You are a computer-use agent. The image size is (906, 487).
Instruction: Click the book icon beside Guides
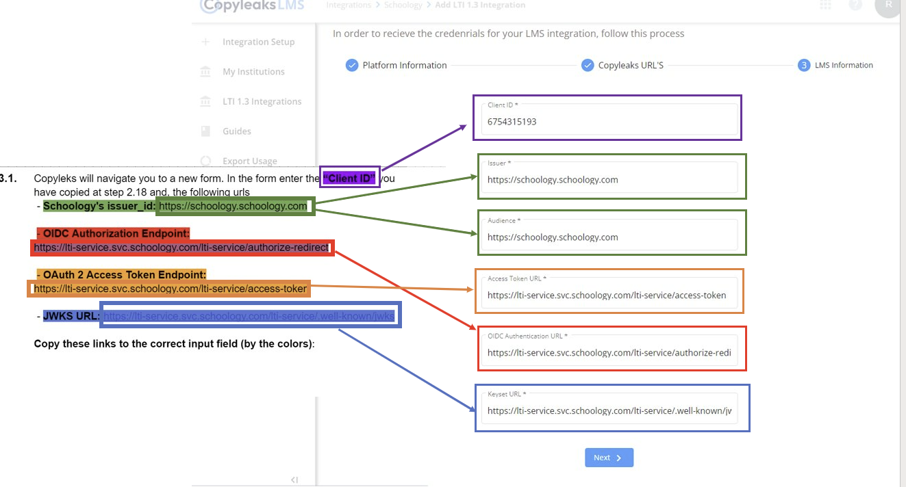205,131
